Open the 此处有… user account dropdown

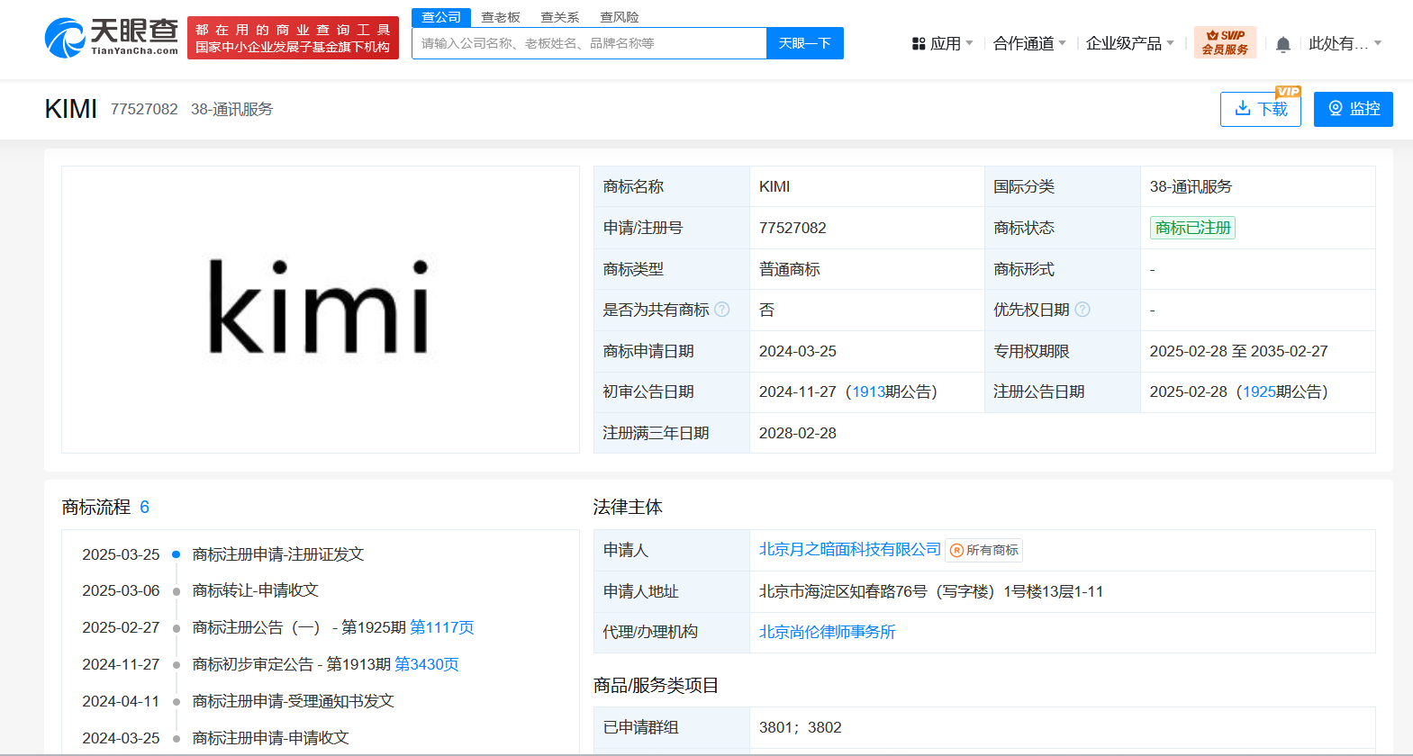point(1345,43)
